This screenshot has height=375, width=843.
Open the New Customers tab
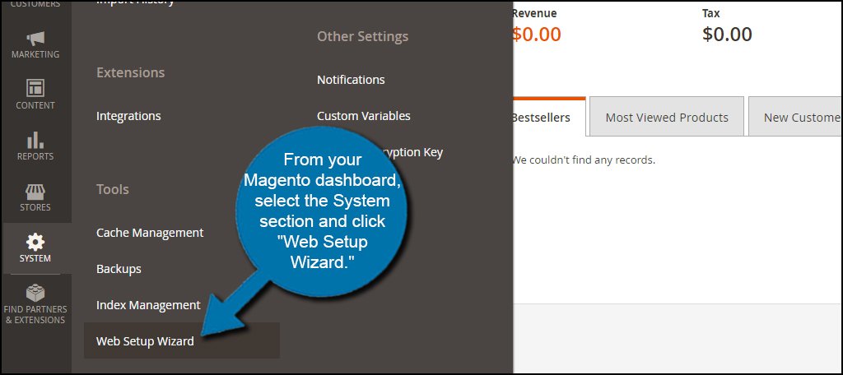coord(800,118)
